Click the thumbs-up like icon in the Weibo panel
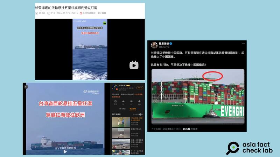The image size is (280, 157). 139,101
